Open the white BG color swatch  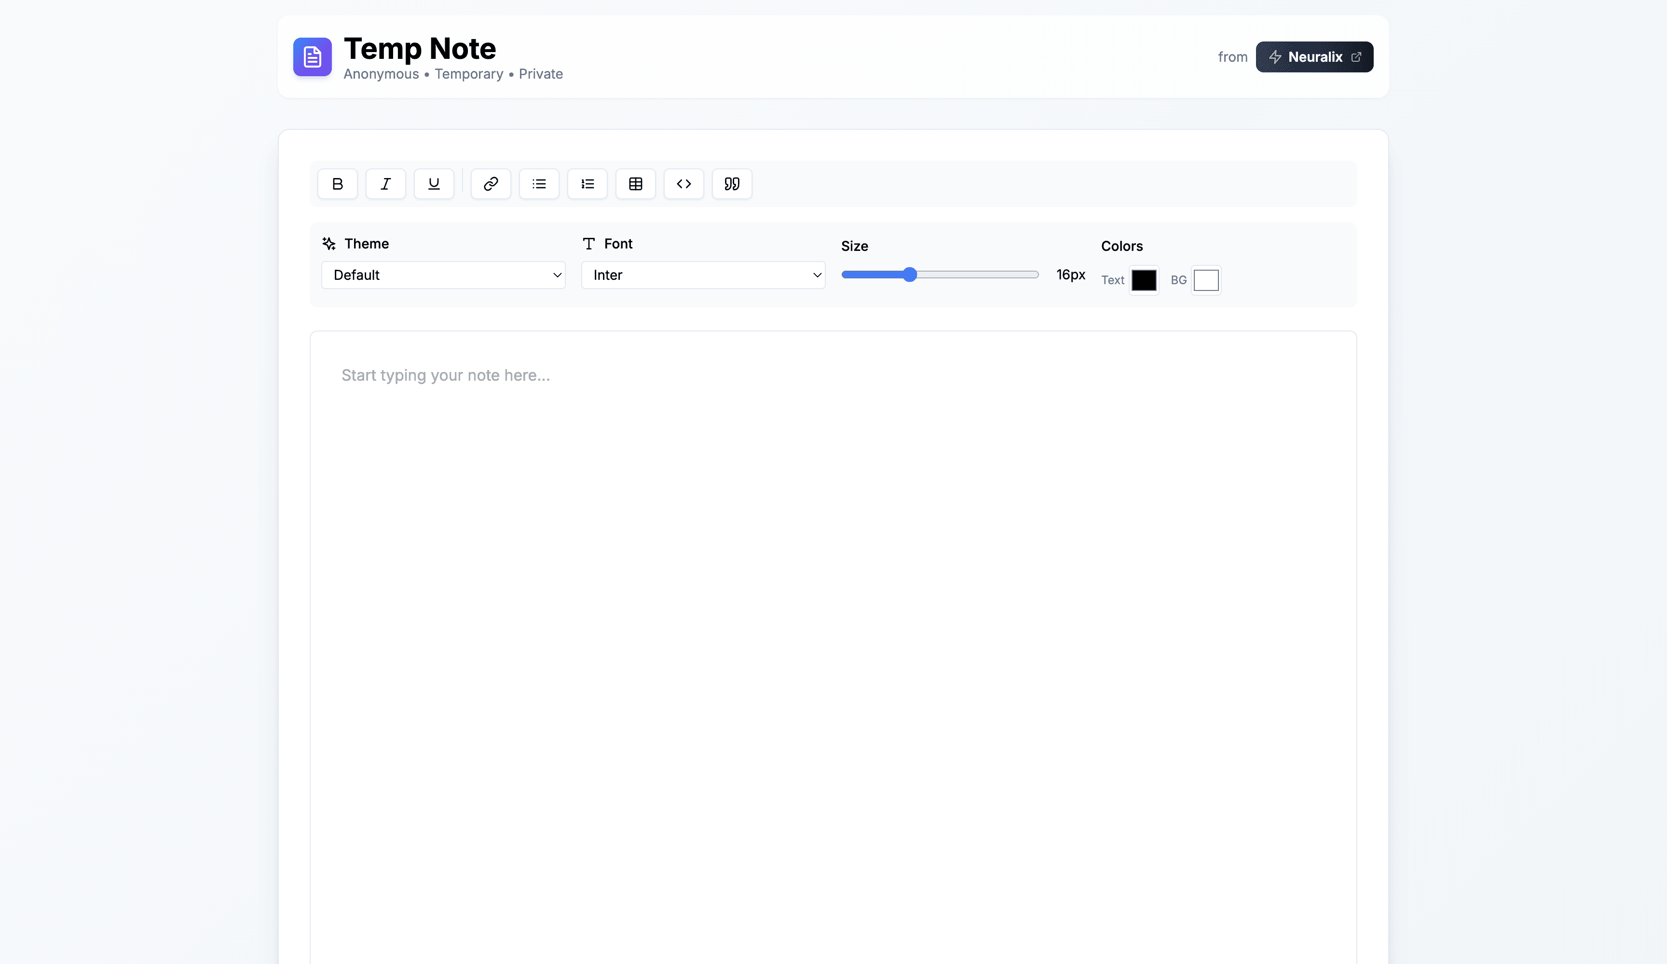(1206, 280)
